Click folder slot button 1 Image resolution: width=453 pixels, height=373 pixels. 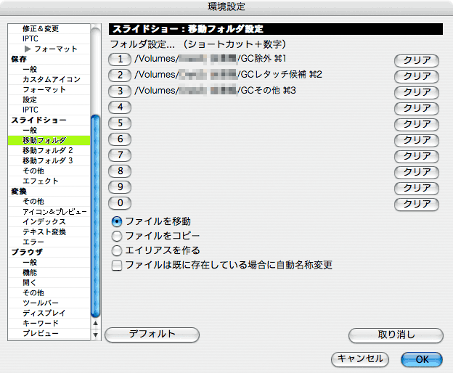point(120,59)
